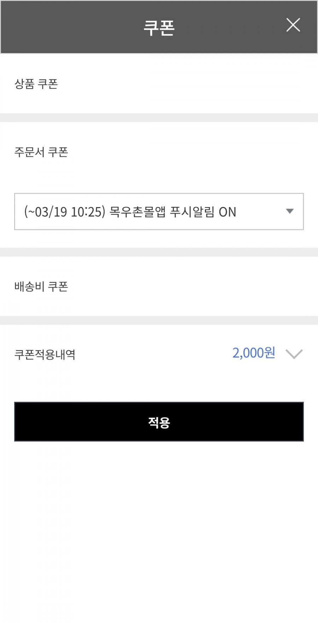The width and height of the screenshot is (318, 623).
Task: Click the dropdown triangle in 주문서 쿠폰 box
Action: [290, 211]
